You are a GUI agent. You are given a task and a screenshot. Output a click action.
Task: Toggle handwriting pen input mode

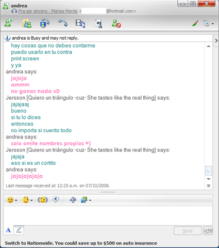pyautogui.click(x=19, y=230)
